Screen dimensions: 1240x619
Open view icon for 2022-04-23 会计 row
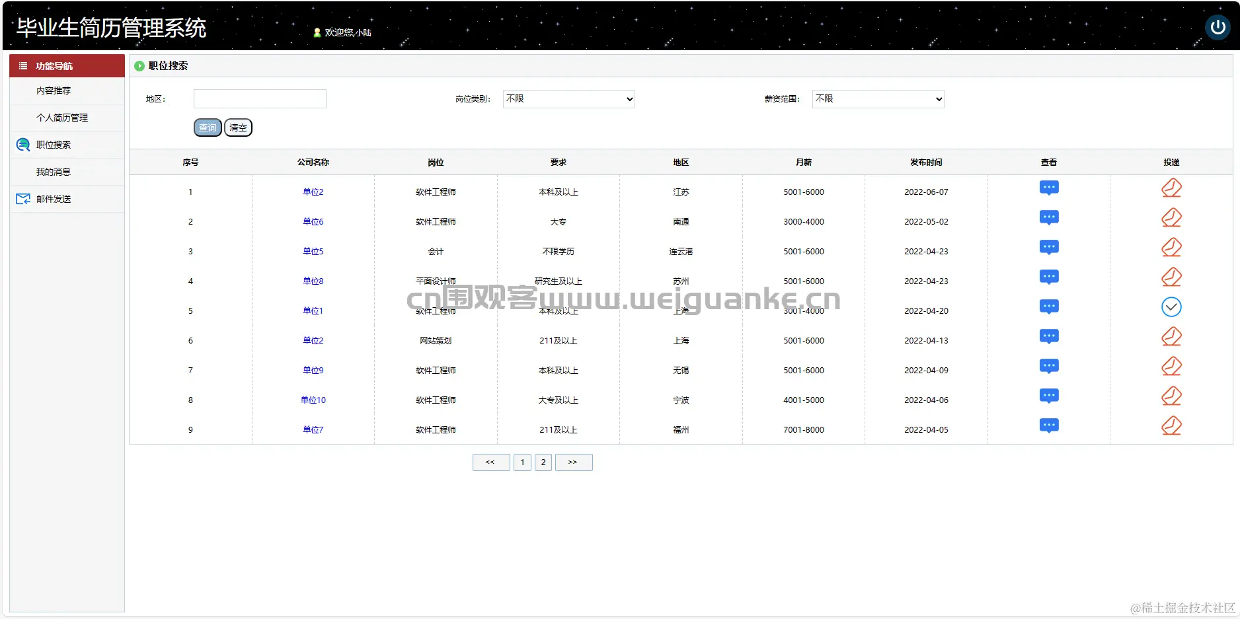click(1049, 248)
